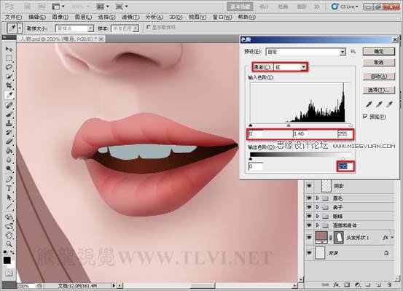Open the 文件 menu
403x291 pixels.
(x=14, y=17)
